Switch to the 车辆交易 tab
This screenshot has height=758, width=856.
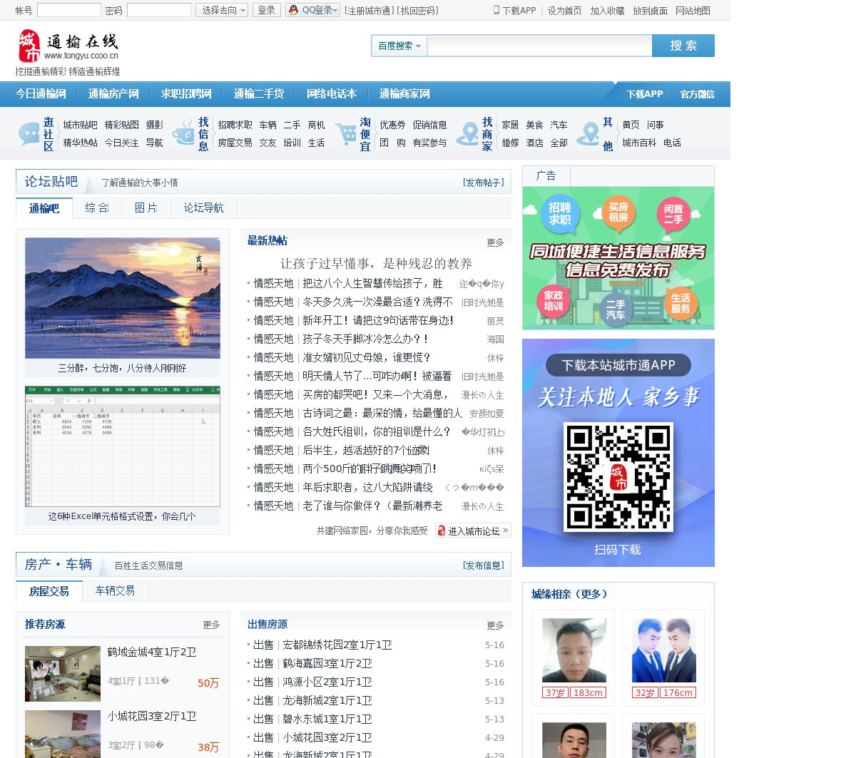(x=115, y=590)
